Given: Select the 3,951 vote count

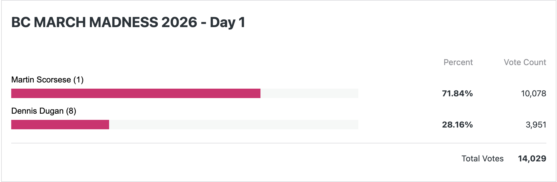Looking at the screenshot, I should tap(536, 125).
